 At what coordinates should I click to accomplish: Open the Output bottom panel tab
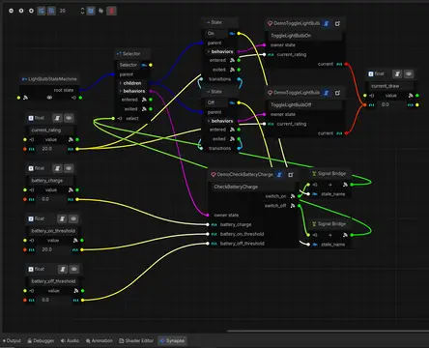point(12,340)
